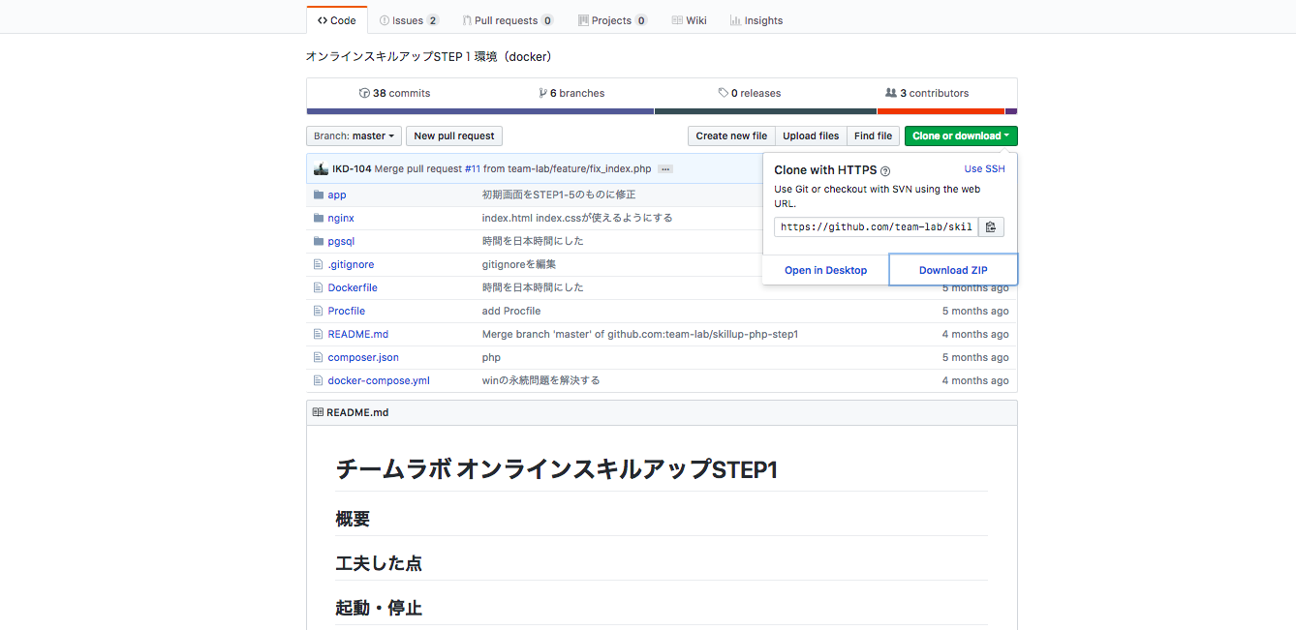Image resolution: width=1296 pixels, height=630 pixels.
Task: Click the README.md book icon header
Action: [318, 412]
